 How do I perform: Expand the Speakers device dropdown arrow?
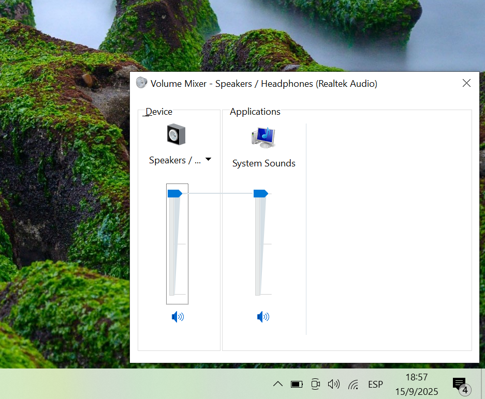coord(208,160)
